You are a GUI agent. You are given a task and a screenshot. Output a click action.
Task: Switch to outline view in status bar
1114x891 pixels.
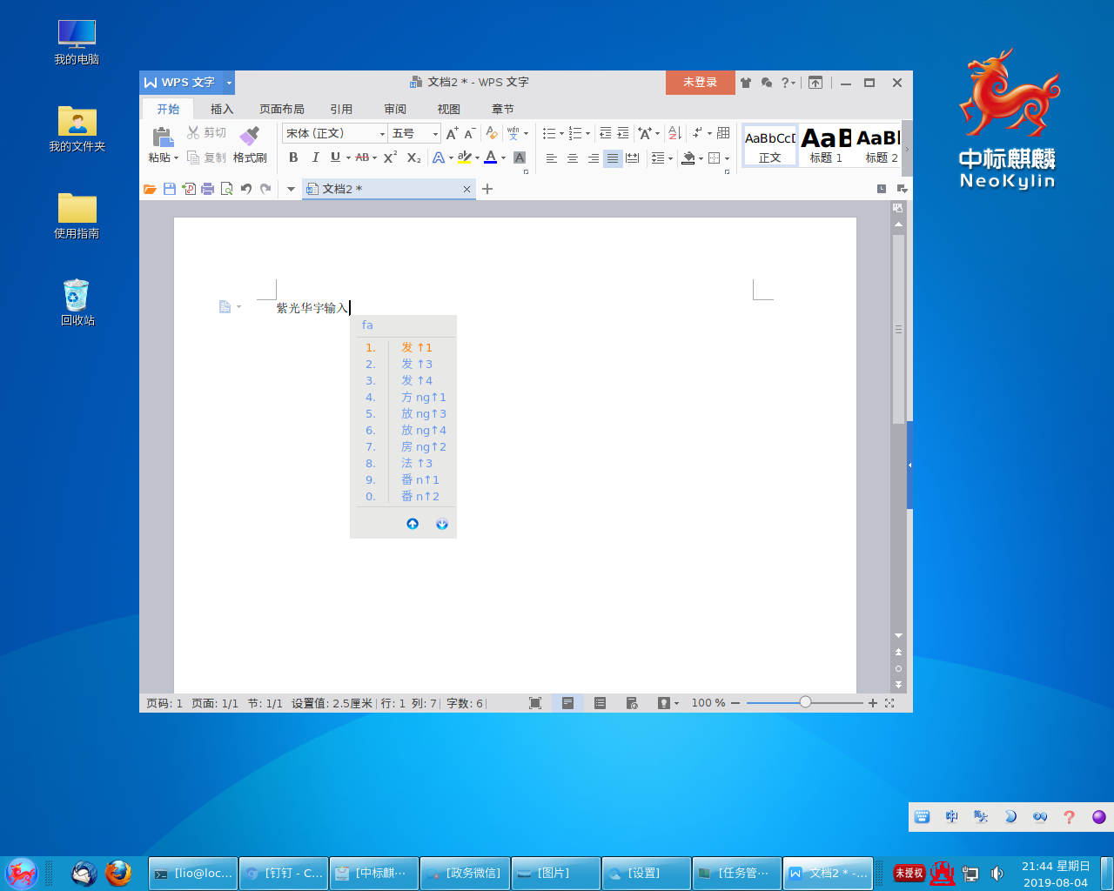(600, 703)
